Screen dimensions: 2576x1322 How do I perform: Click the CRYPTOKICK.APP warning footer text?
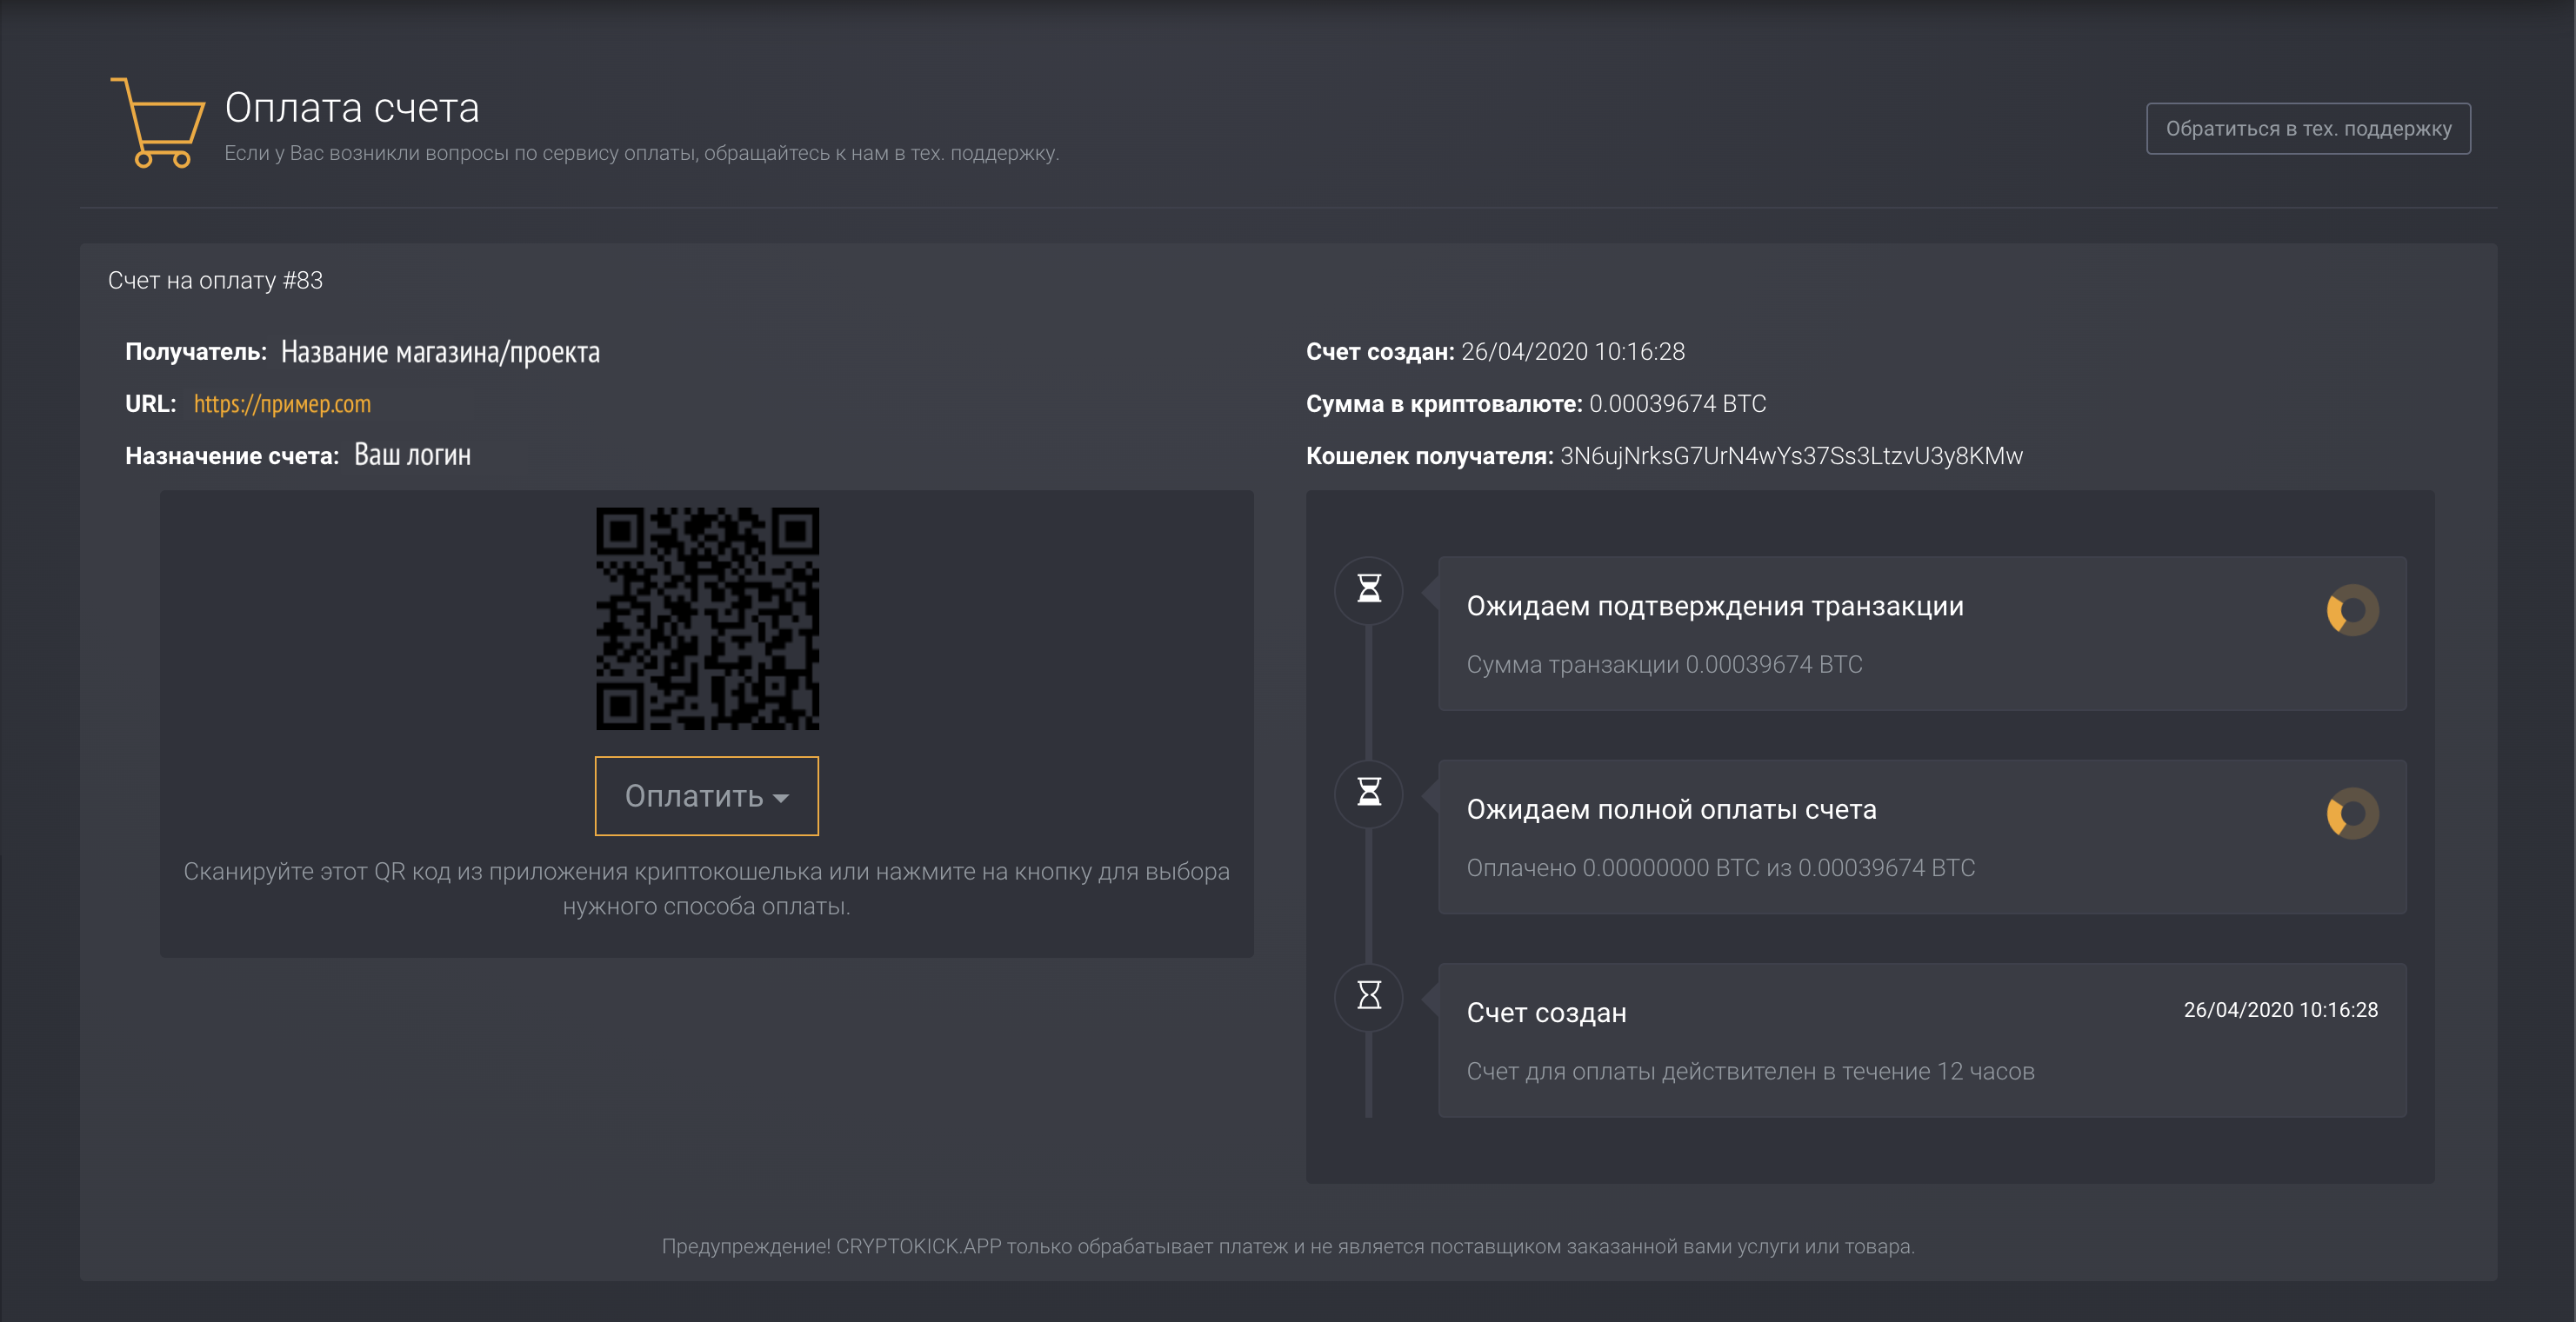pos(1288,1246)
